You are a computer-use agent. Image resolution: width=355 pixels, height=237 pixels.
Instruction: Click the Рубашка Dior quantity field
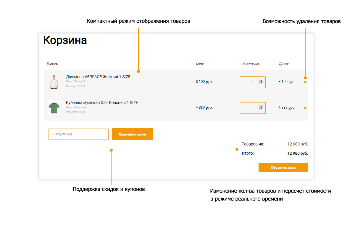pyautogui.click(x=253, y=108)
